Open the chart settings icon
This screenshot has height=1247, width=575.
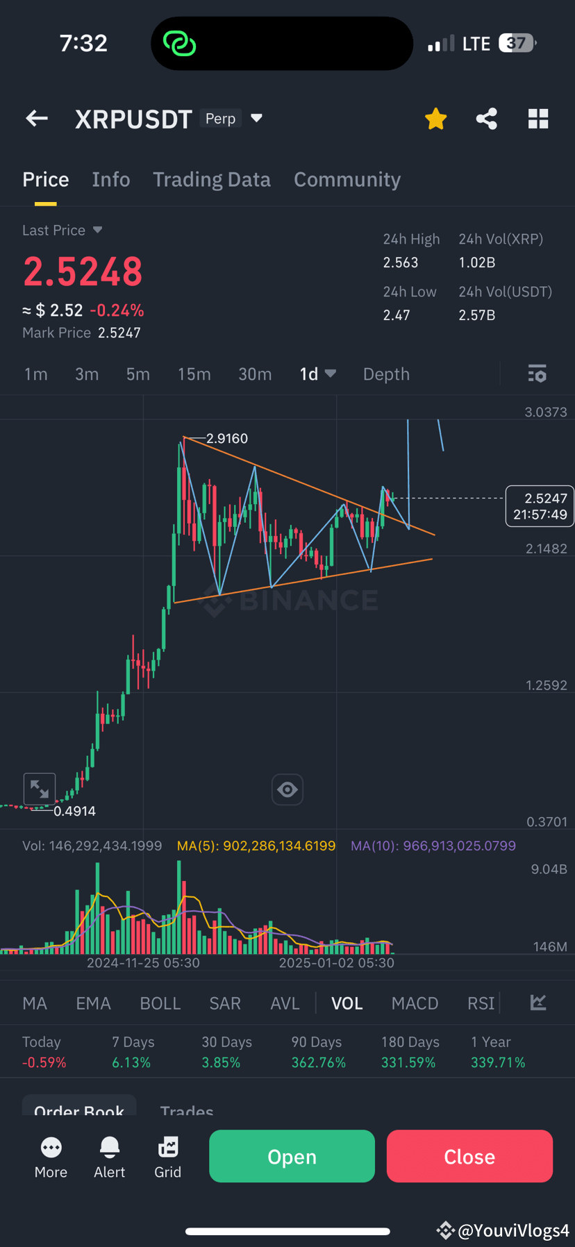point(537,374)
